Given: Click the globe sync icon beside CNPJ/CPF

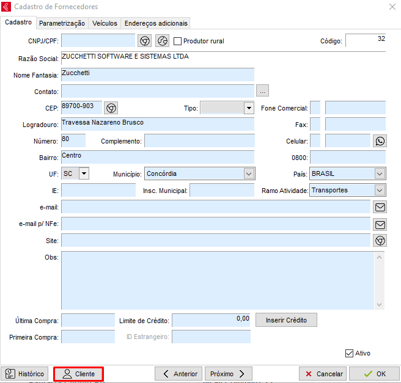Looking at the screenshot, I should tap(163, 41).
